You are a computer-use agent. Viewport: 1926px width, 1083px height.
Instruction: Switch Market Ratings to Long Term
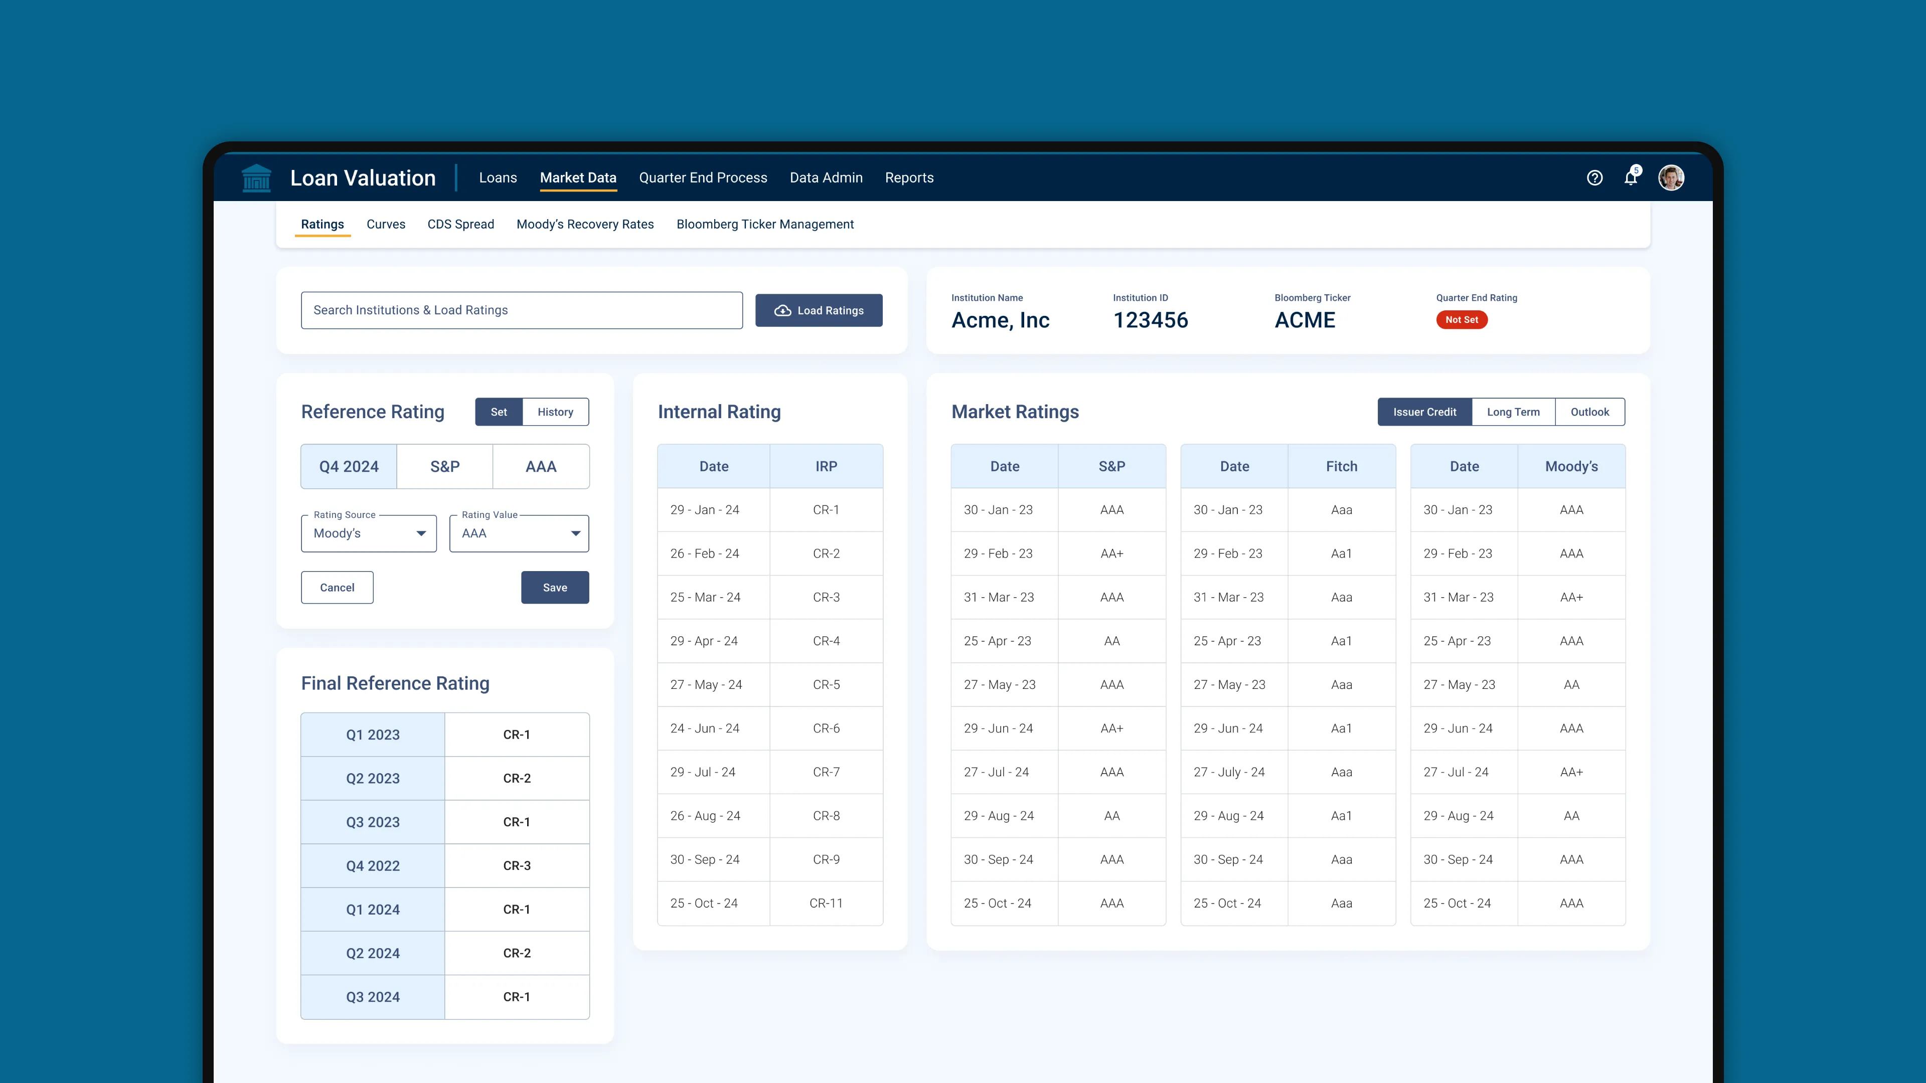tap(1513, 412)
